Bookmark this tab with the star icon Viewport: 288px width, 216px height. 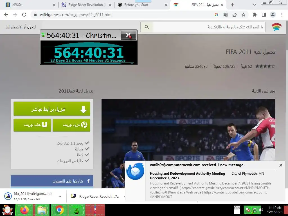pos(244,15)
